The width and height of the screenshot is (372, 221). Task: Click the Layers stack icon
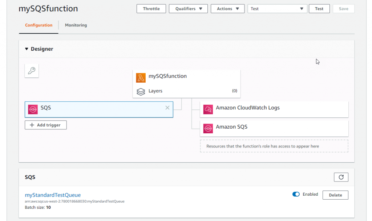[141, 92]
